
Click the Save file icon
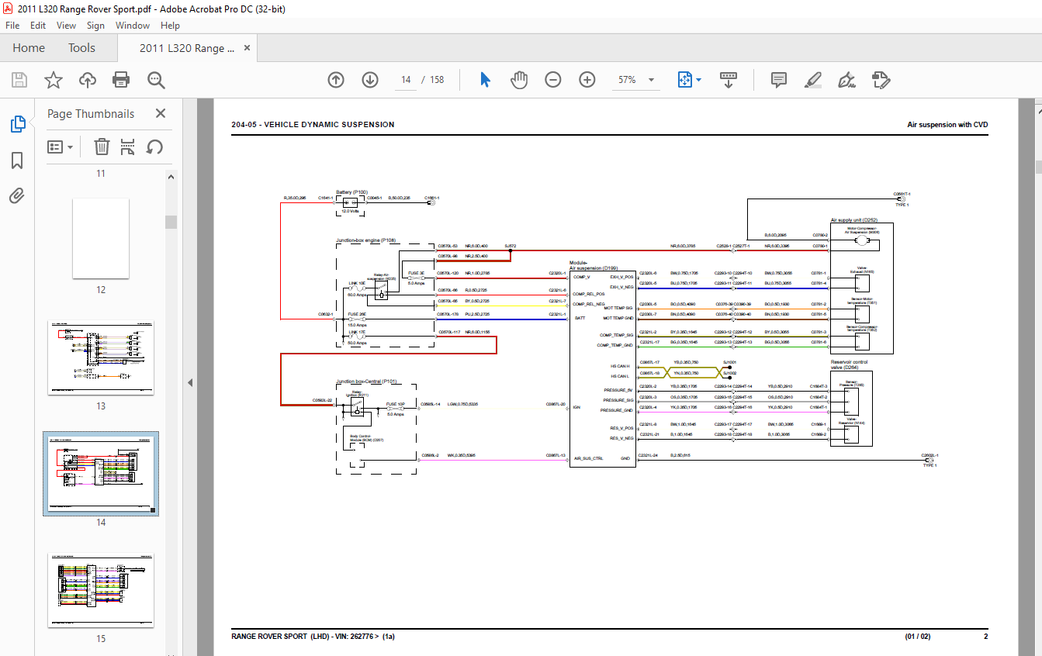[x=19, y=79]
